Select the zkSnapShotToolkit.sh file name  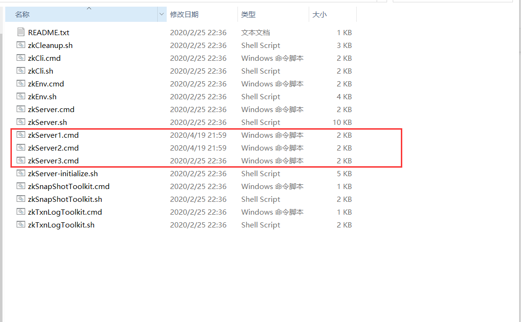click(x=65, y=199)
